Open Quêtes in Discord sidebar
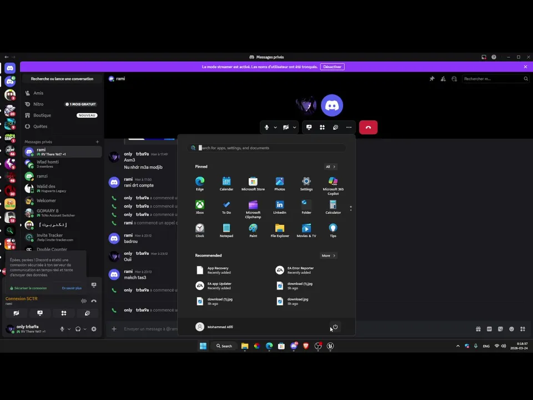533x400 pixels. click(63, 126)
